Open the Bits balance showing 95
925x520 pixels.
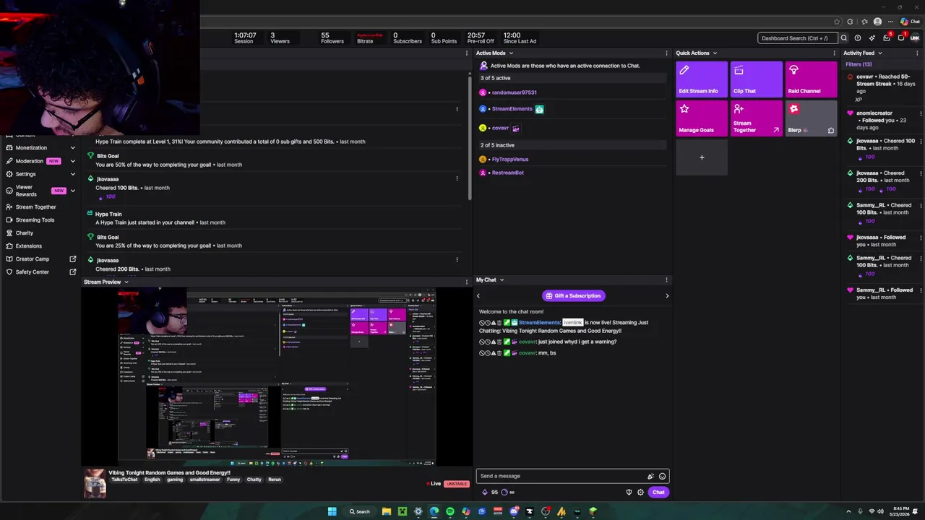(x=490, y=492)
